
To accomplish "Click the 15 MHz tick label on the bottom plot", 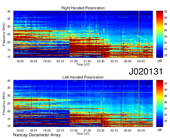I will pos(9,119).
